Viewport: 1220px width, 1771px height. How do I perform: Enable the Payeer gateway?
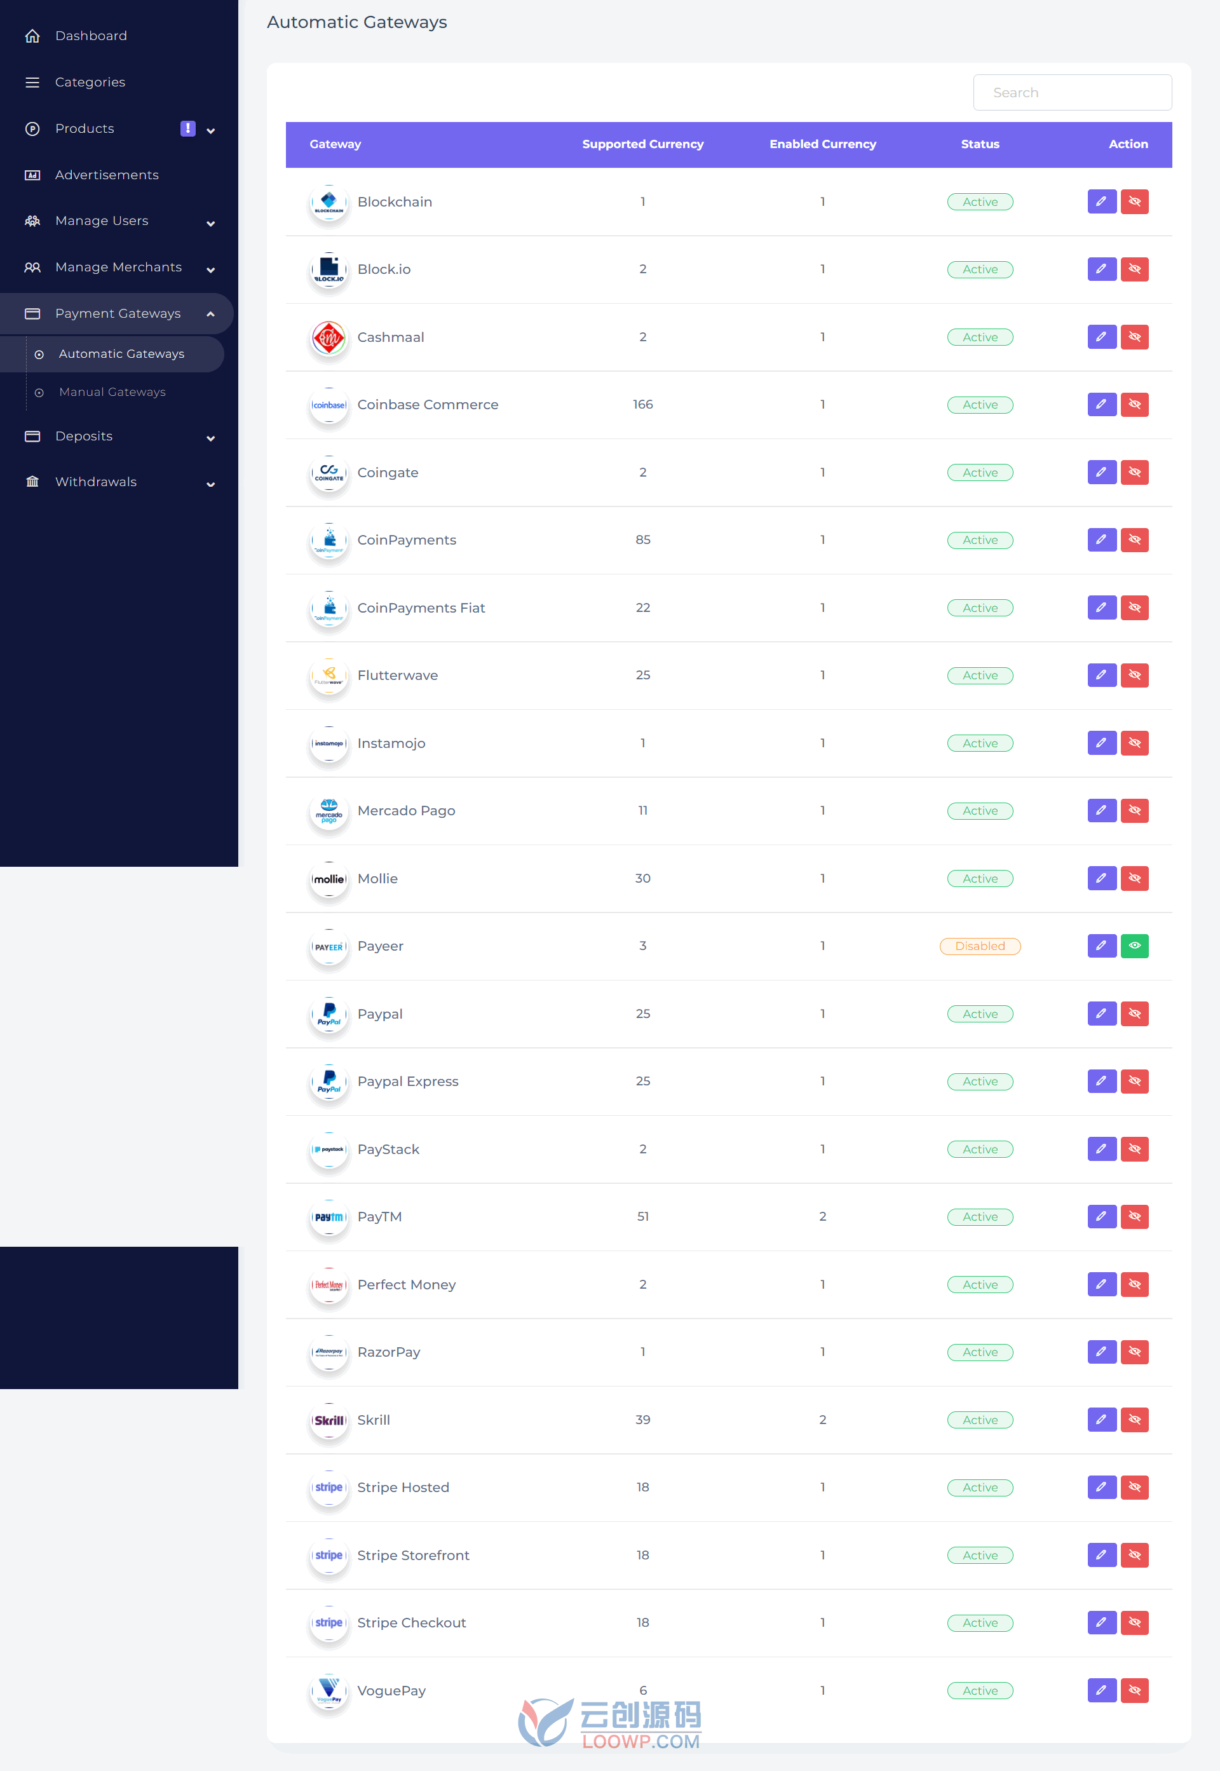click(x=1134, y=946)
